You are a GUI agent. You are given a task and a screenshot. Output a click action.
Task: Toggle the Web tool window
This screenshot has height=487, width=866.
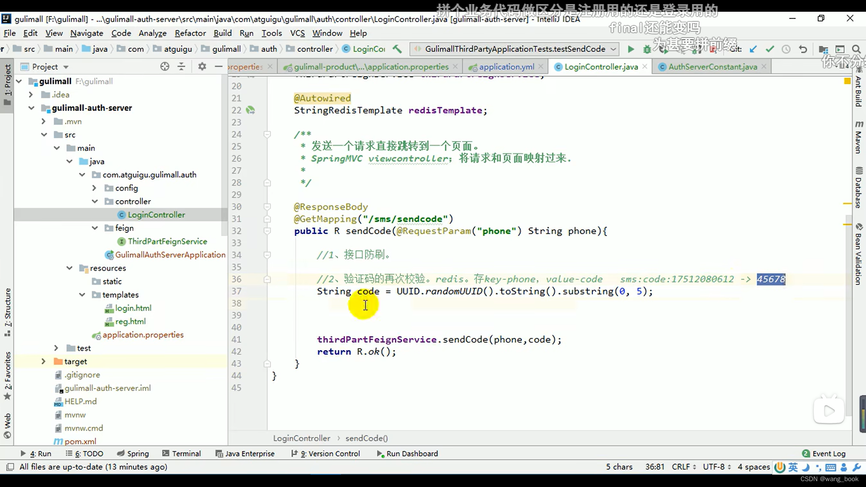(7, 426)
